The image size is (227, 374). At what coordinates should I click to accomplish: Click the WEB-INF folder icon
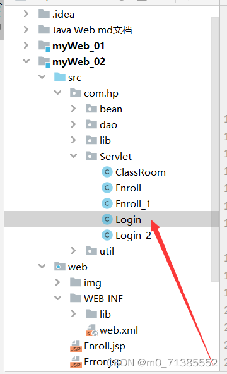pos(76,298)
